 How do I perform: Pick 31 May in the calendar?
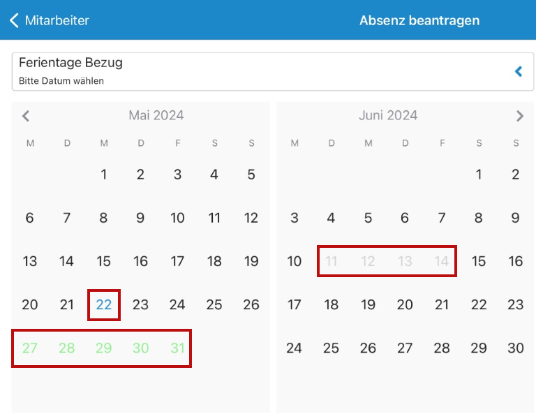click(x=177, y=348)
